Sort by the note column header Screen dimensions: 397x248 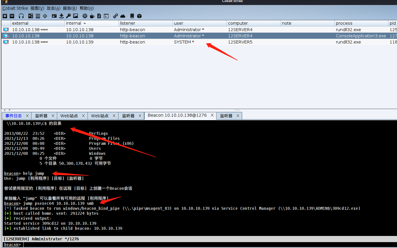tap(308, 23)
